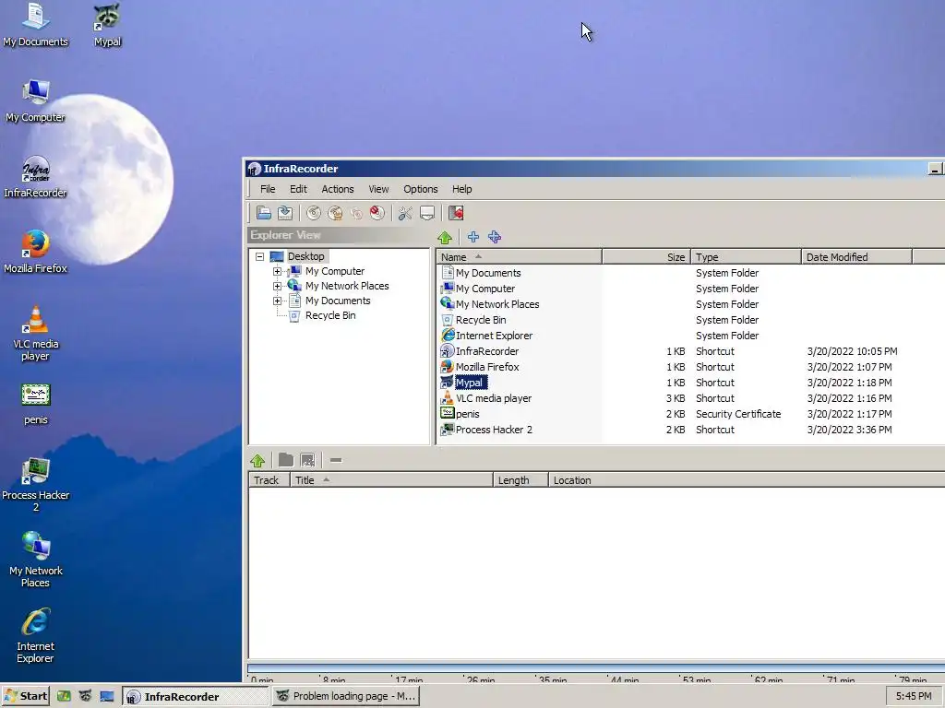Select the Mozilla Firefox desktop shortcut
945x708 pixels.
coord(36,252)
